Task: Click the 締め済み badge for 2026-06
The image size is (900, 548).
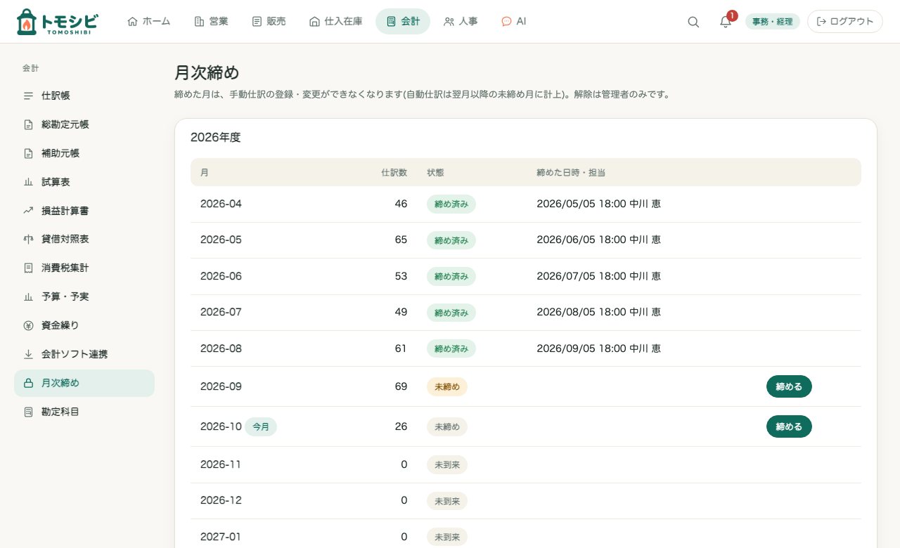Action: click(451, 276)
